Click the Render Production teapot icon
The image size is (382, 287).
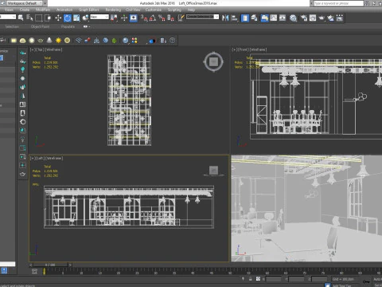click(322, 18)
